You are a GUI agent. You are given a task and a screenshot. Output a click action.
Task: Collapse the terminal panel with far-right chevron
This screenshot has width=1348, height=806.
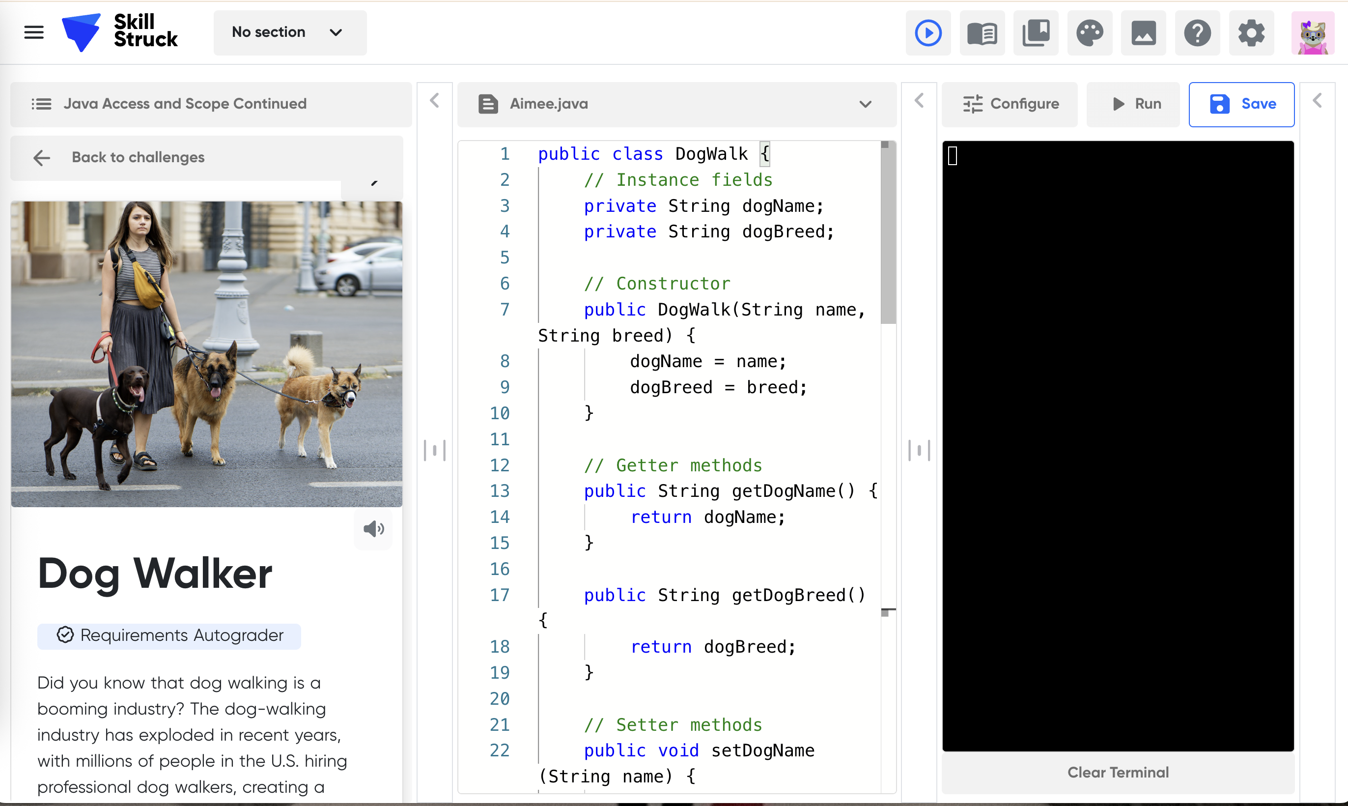(x=1317, y=100)
